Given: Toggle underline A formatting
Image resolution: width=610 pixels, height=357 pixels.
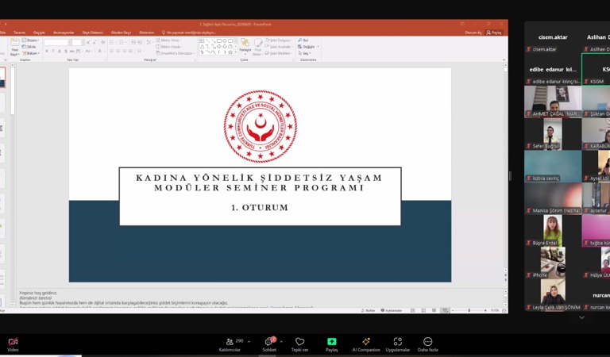Looking at the screenshot, I should pos(60,51).
